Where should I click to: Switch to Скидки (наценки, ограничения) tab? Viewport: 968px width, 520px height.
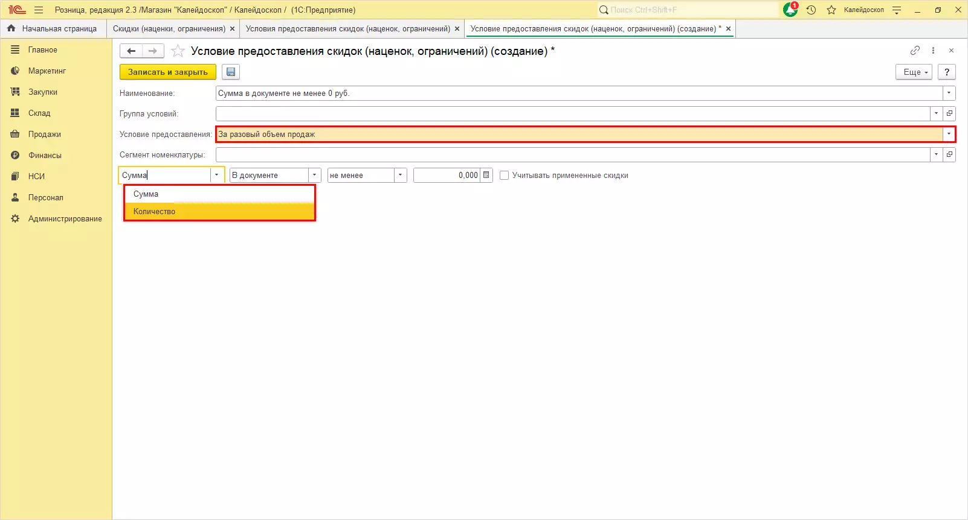click(x=169, y=28)
